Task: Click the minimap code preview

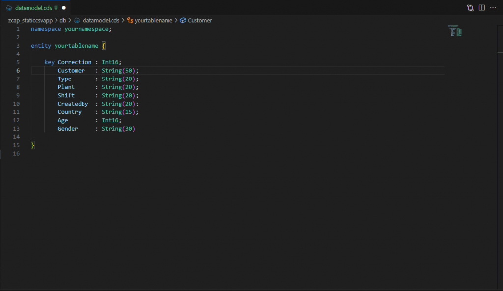Action: (x=455, y=31)
